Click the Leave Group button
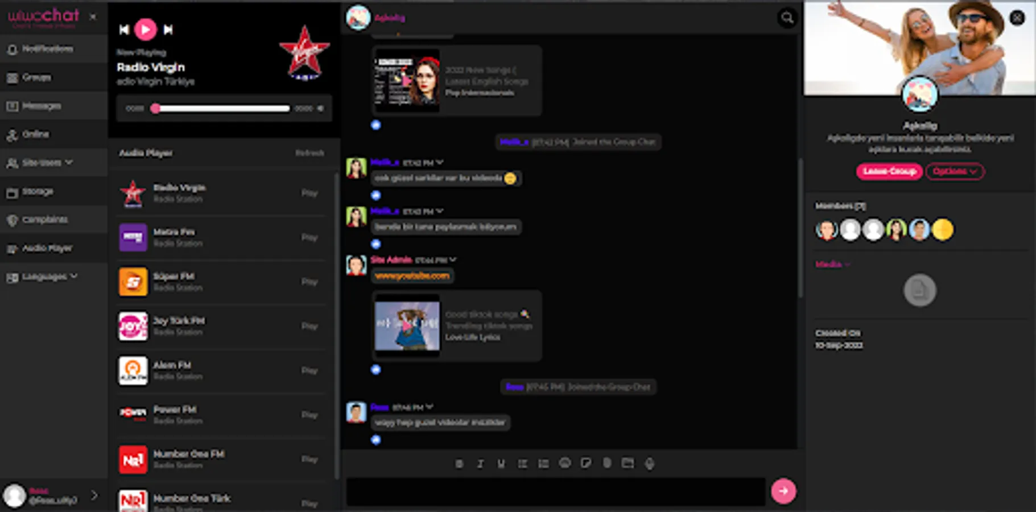Image resolution: width=1036 pixels, height=512 pixels. 889,171
